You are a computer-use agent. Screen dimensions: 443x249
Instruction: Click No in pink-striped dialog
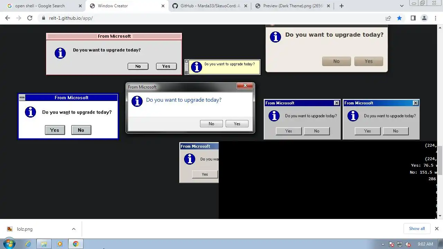click(138, 66)
